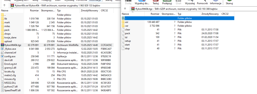Screen dimensions: 257x94
Task: Click the RykoxMt40k.tgz archive path field
Action: (194, 9)
